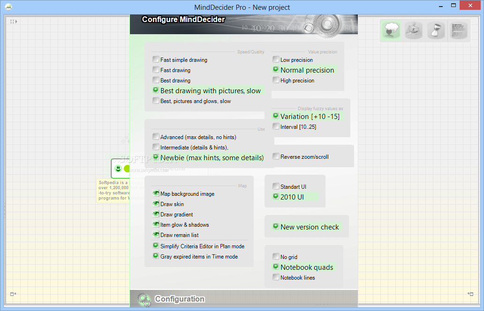The height and width of the screenshot is (311, 484).
Task: Select No grid option
Action: click(285, 257)
